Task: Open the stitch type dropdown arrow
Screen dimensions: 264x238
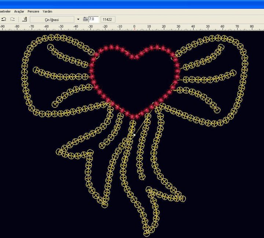Action: tap(78, 19)
